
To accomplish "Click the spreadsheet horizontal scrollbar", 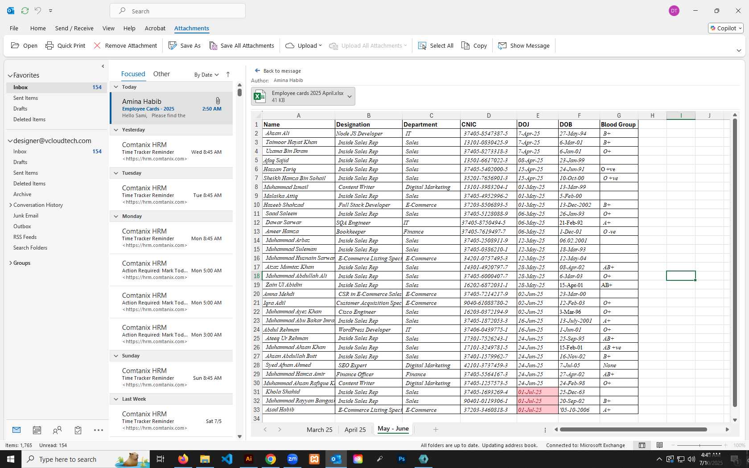I will [634, 429].
